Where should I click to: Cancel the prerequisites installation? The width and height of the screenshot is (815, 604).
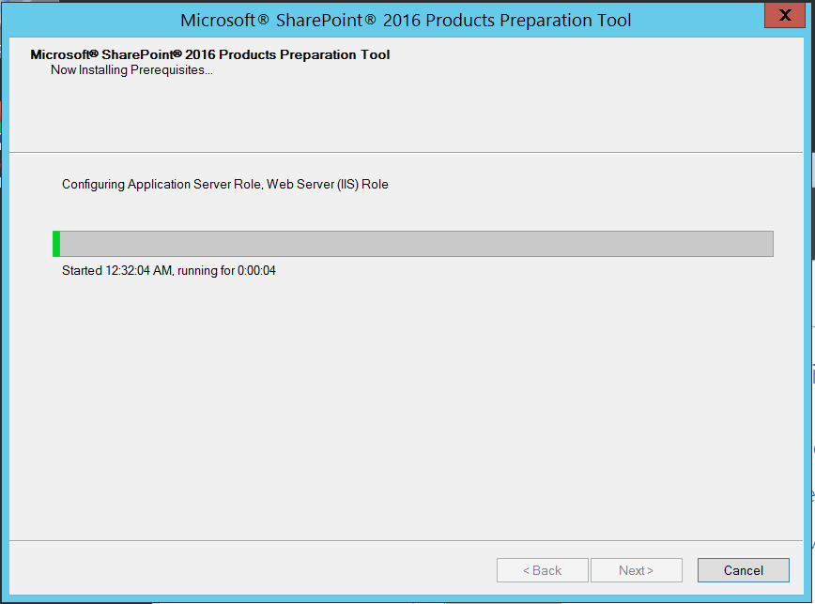click(744, 570)
